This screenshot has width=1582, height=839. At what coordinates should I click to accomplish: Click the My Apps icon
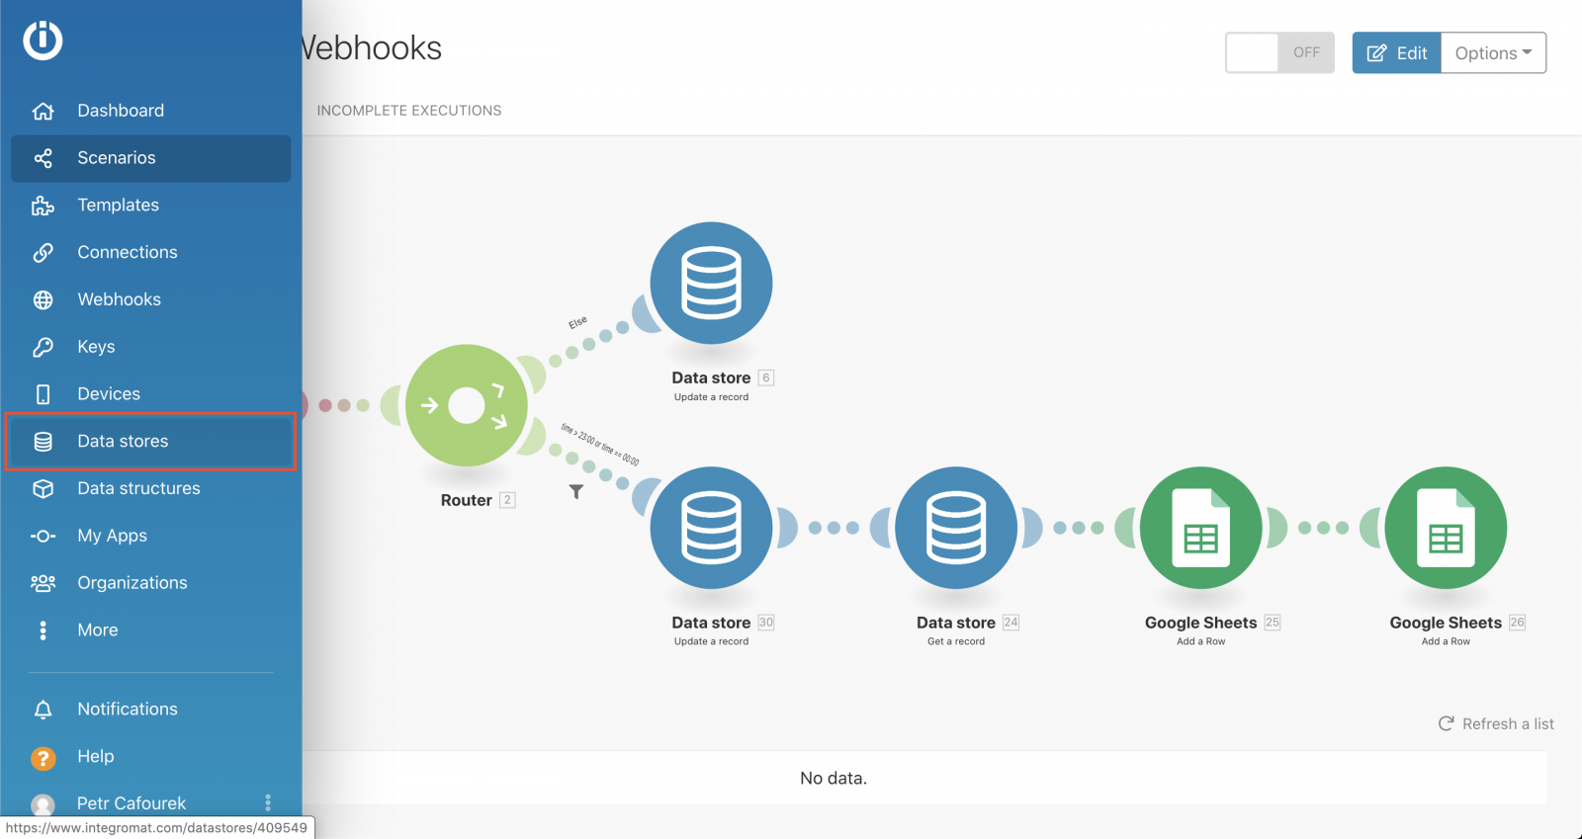click(43, 536)
